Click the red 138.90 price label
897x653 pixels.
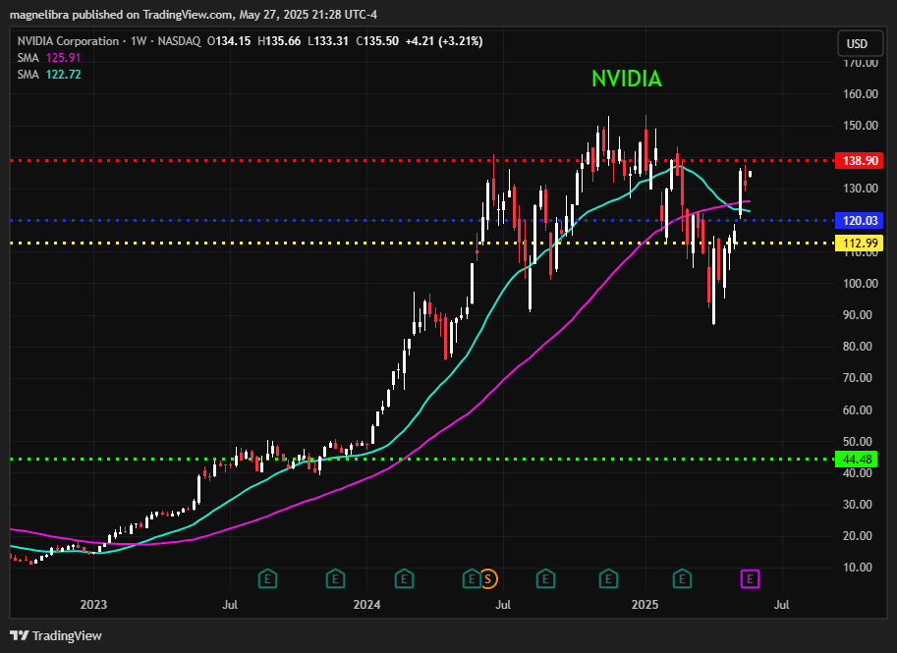(x=860, y=161)
